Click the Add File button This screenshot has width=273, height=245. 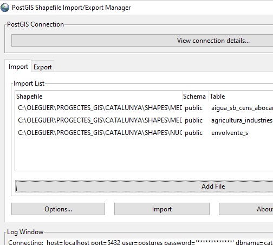144,186
